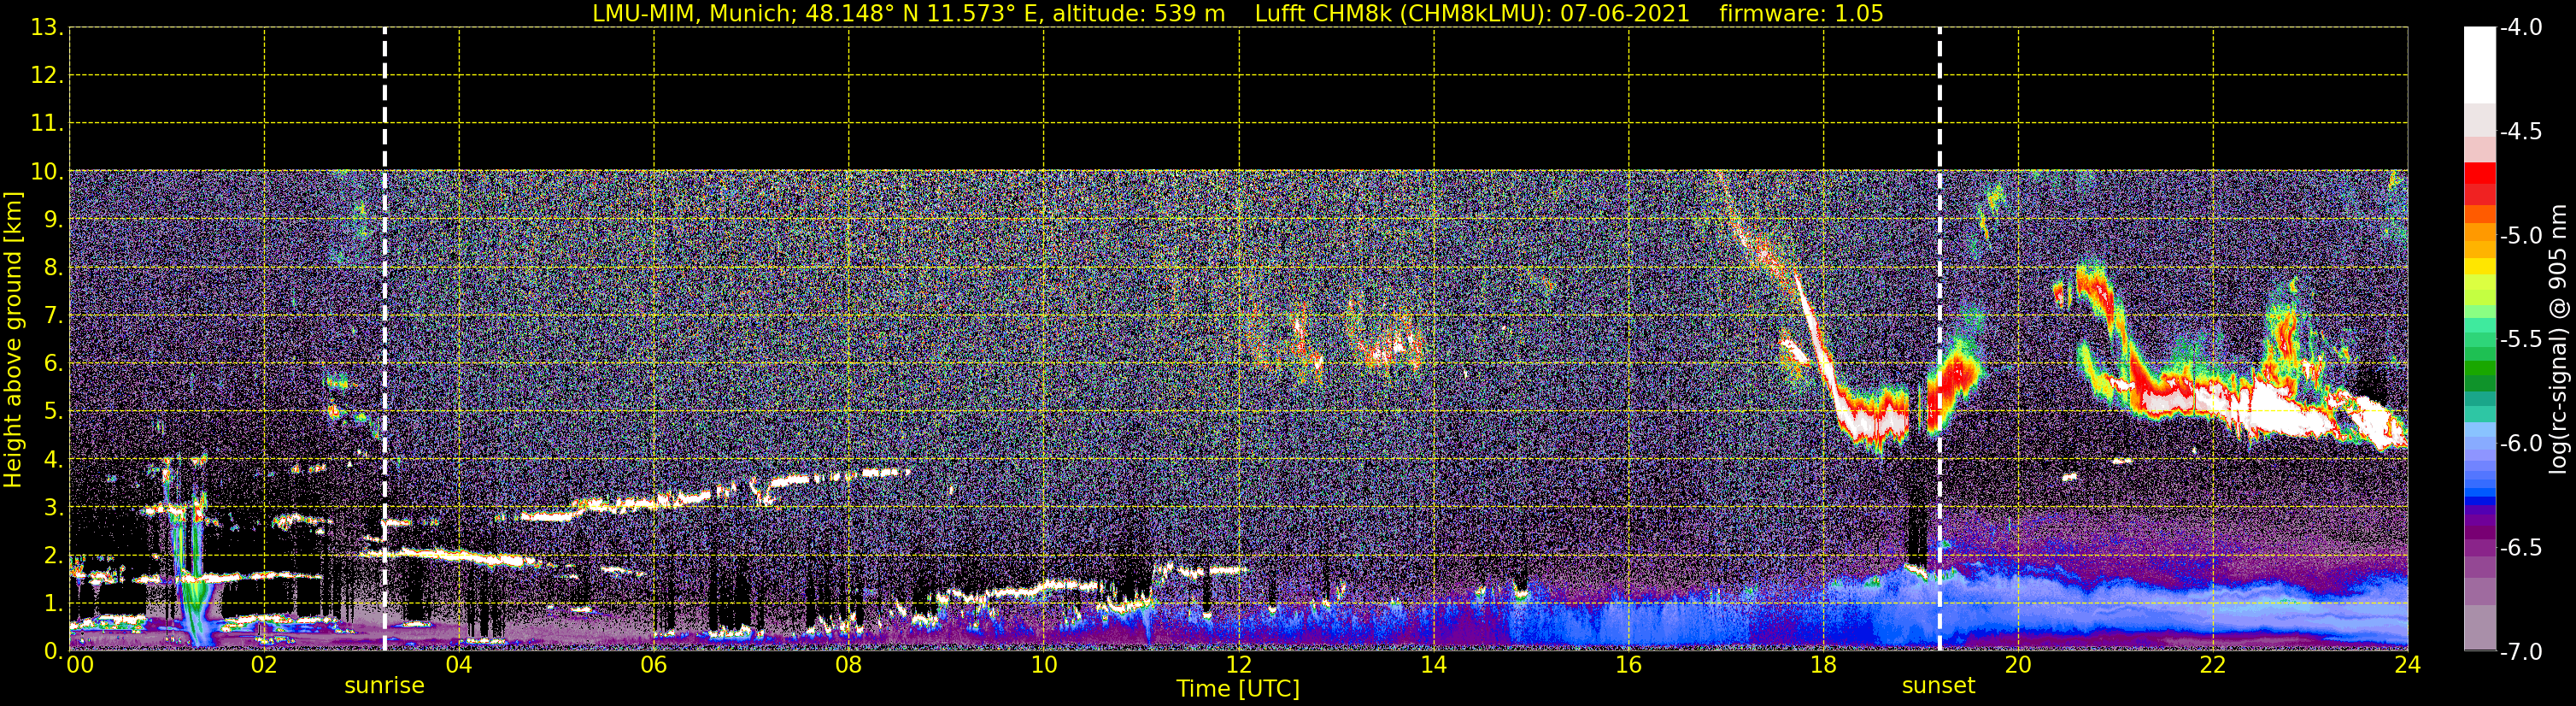2576x706 pixels.
Task: Click the "1." height axis tick label
Action: click(54, 604)
